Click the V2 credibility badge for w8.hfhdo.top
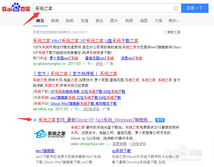Image resolution: width=214 pixels, height=167 pixels. [x=77, y=109]
